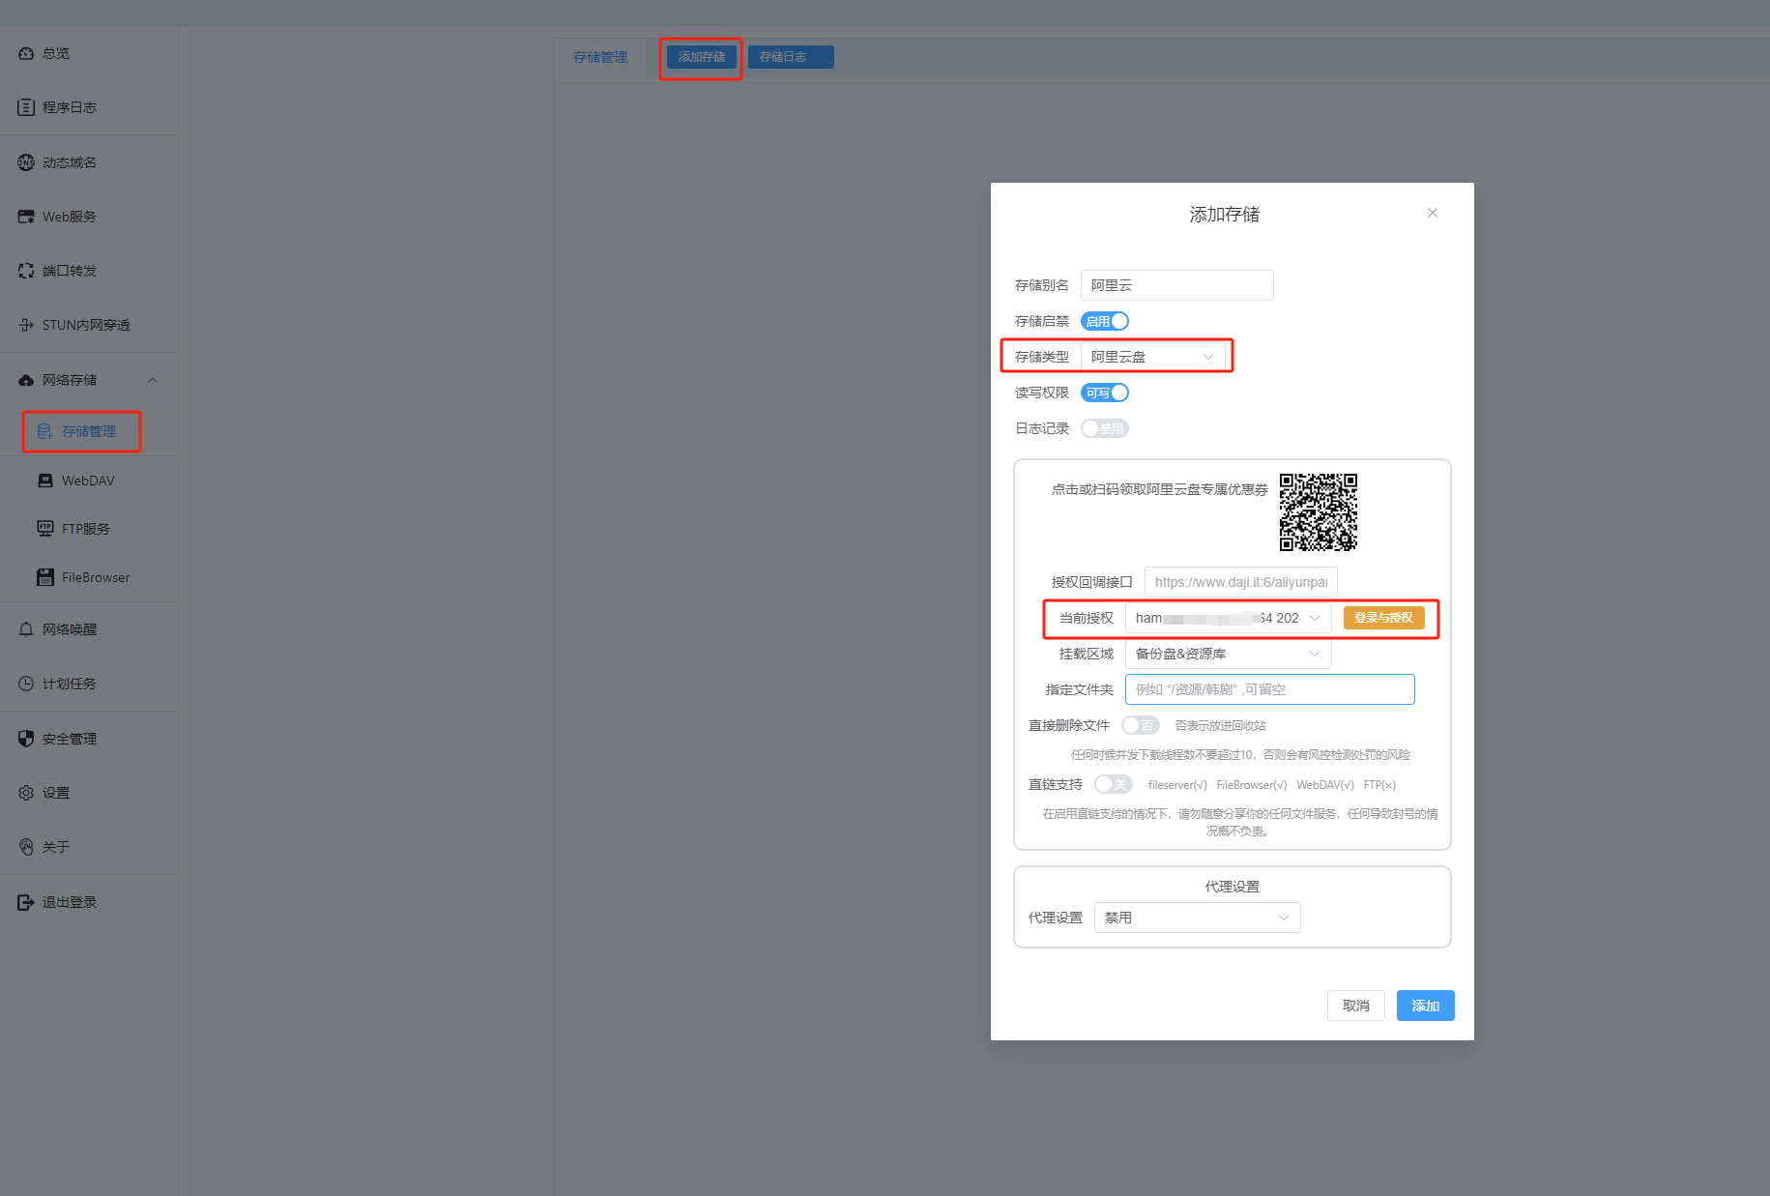Expand the 挂载区域 dropdown
Viewport: 1770px width, 1196px height.
pos(1228,654)
